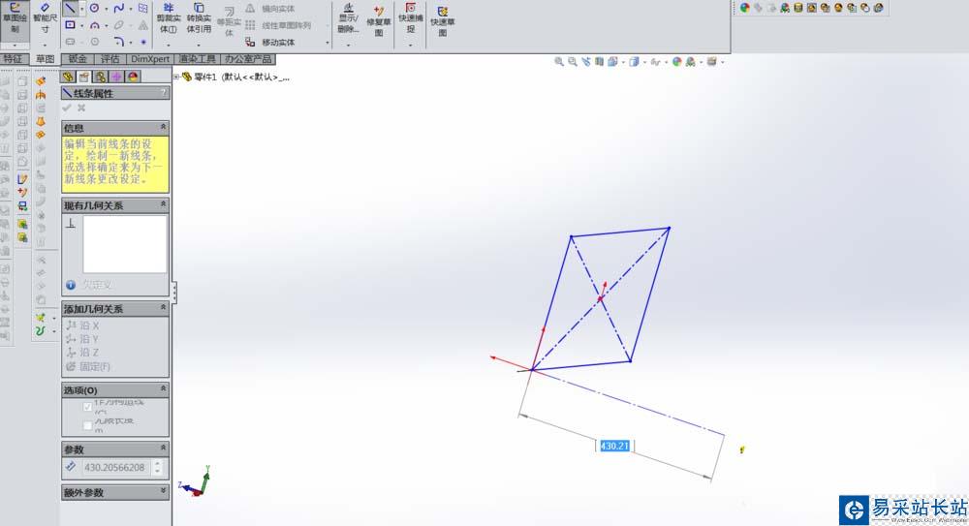The width and height of the screenshot is (969, 526).
Task: Click Zoom to Area magnifier icon
Action: [573, 62]
